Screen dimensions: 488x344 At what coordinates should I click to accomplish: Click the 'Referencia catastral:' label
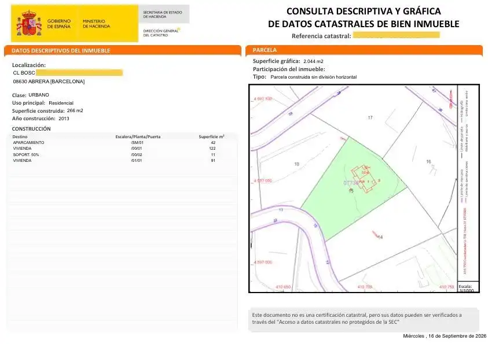(x=321, y=36)
